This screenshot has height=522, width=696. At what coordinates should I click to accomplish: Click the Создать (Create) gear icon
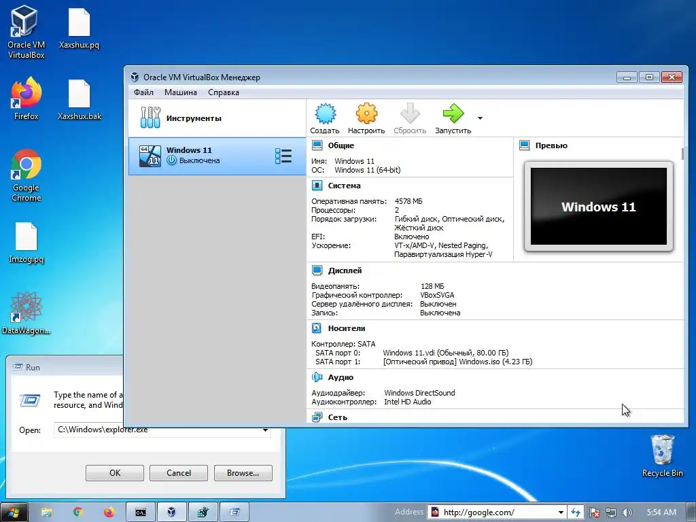(325, 114)
